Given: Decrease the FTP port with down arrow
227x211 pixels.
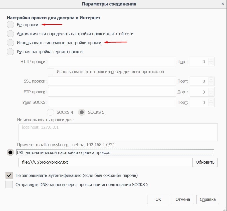Looking at the screenshot, I should (211, 94).
